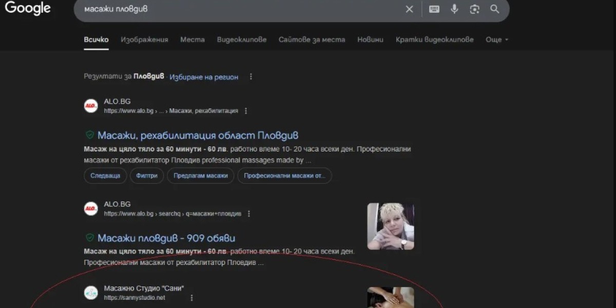The height and width of the screenshot is (308, 616).
Task: Go to the Новини tab
Action: coord(371,40)
